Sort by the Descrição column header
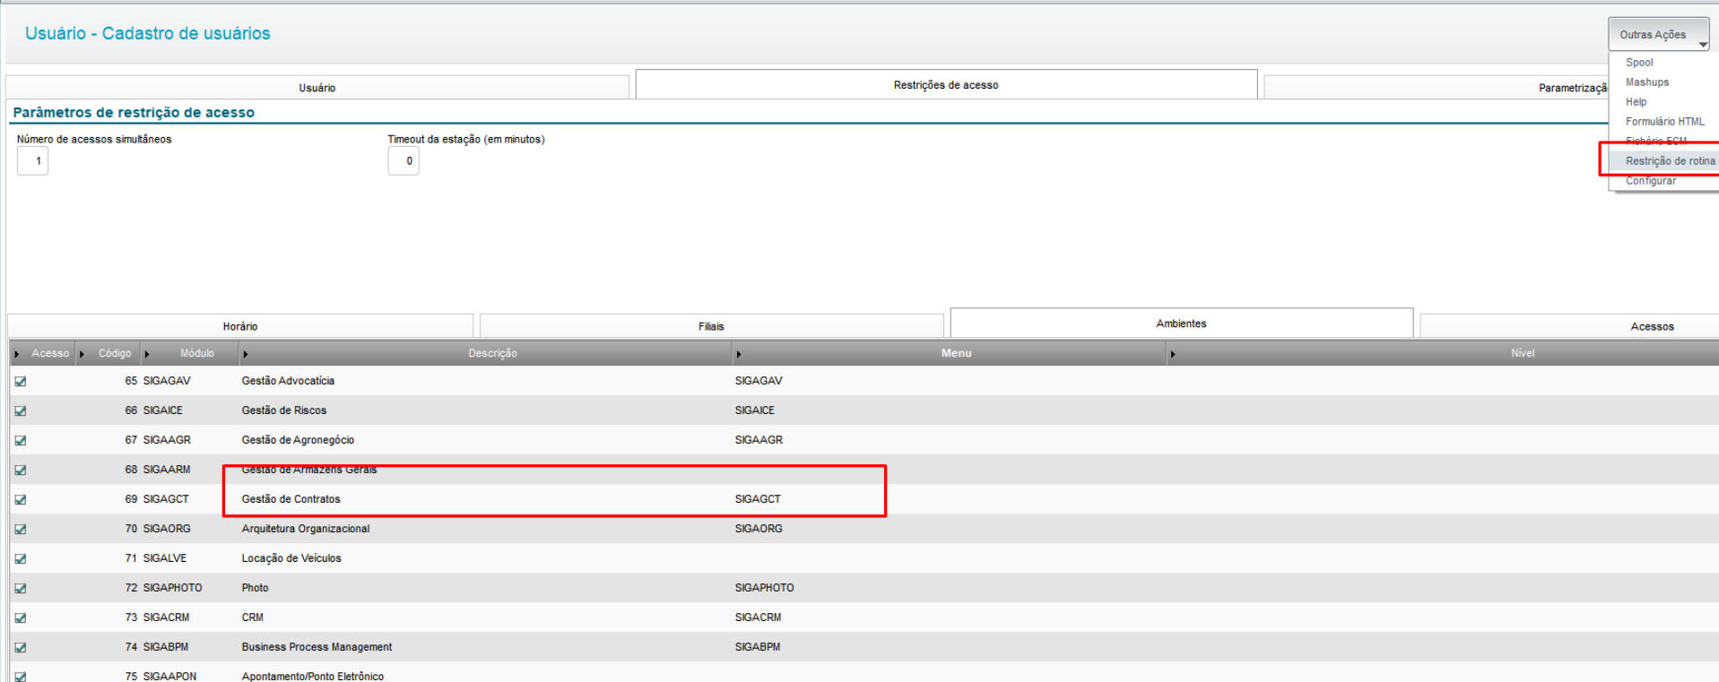 (486, 353)
